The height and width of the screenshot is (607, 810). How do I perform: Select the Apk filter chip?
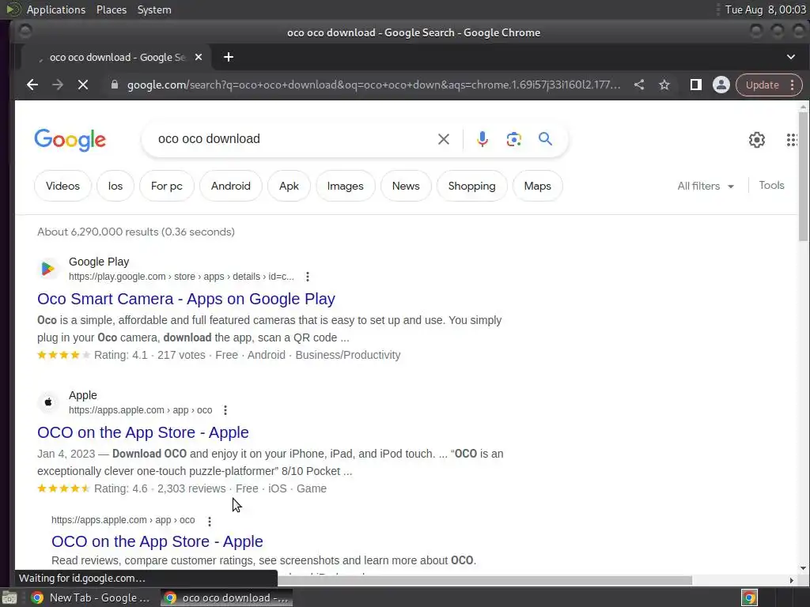tap(289, 186)
